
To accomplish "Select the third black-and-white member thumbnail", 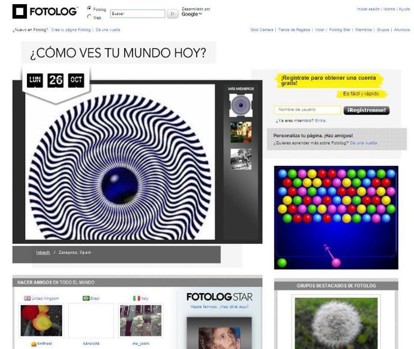I will (x=241, y=159).
